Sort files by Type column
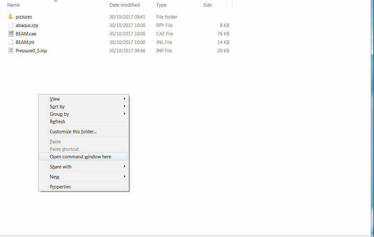Viewport: 374px width, 237px height. tap(161, 5)
